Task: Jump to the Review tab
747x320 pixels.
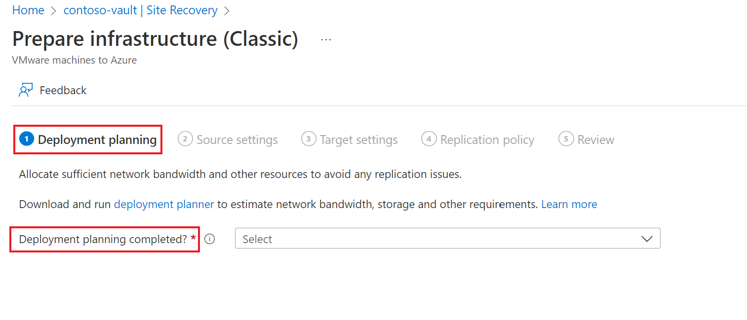Action: 596,140
